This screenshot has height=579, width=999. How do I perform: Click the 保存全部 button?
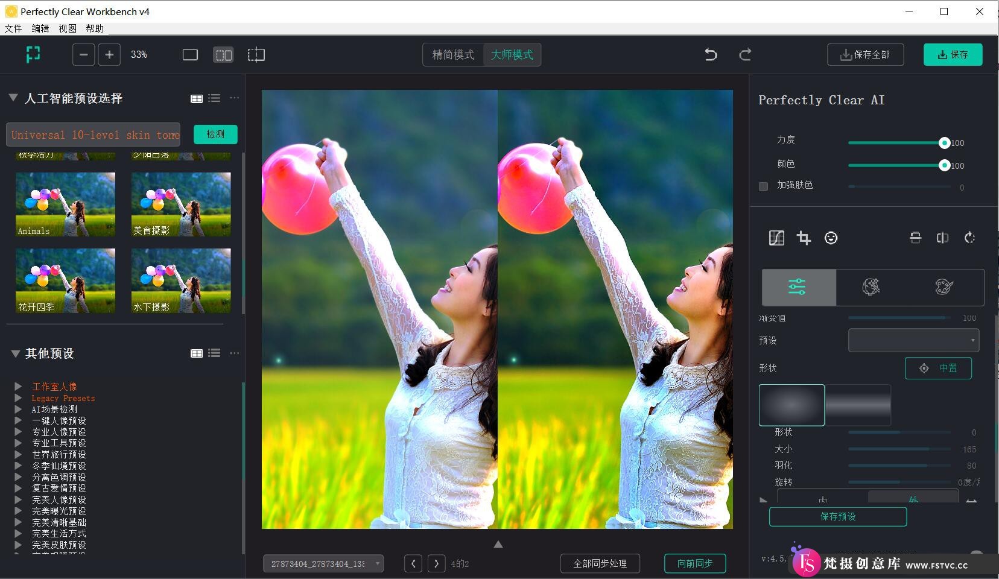866,54
